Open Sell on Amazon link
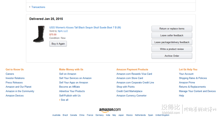The image size is (220, 120). coord(68,74)
